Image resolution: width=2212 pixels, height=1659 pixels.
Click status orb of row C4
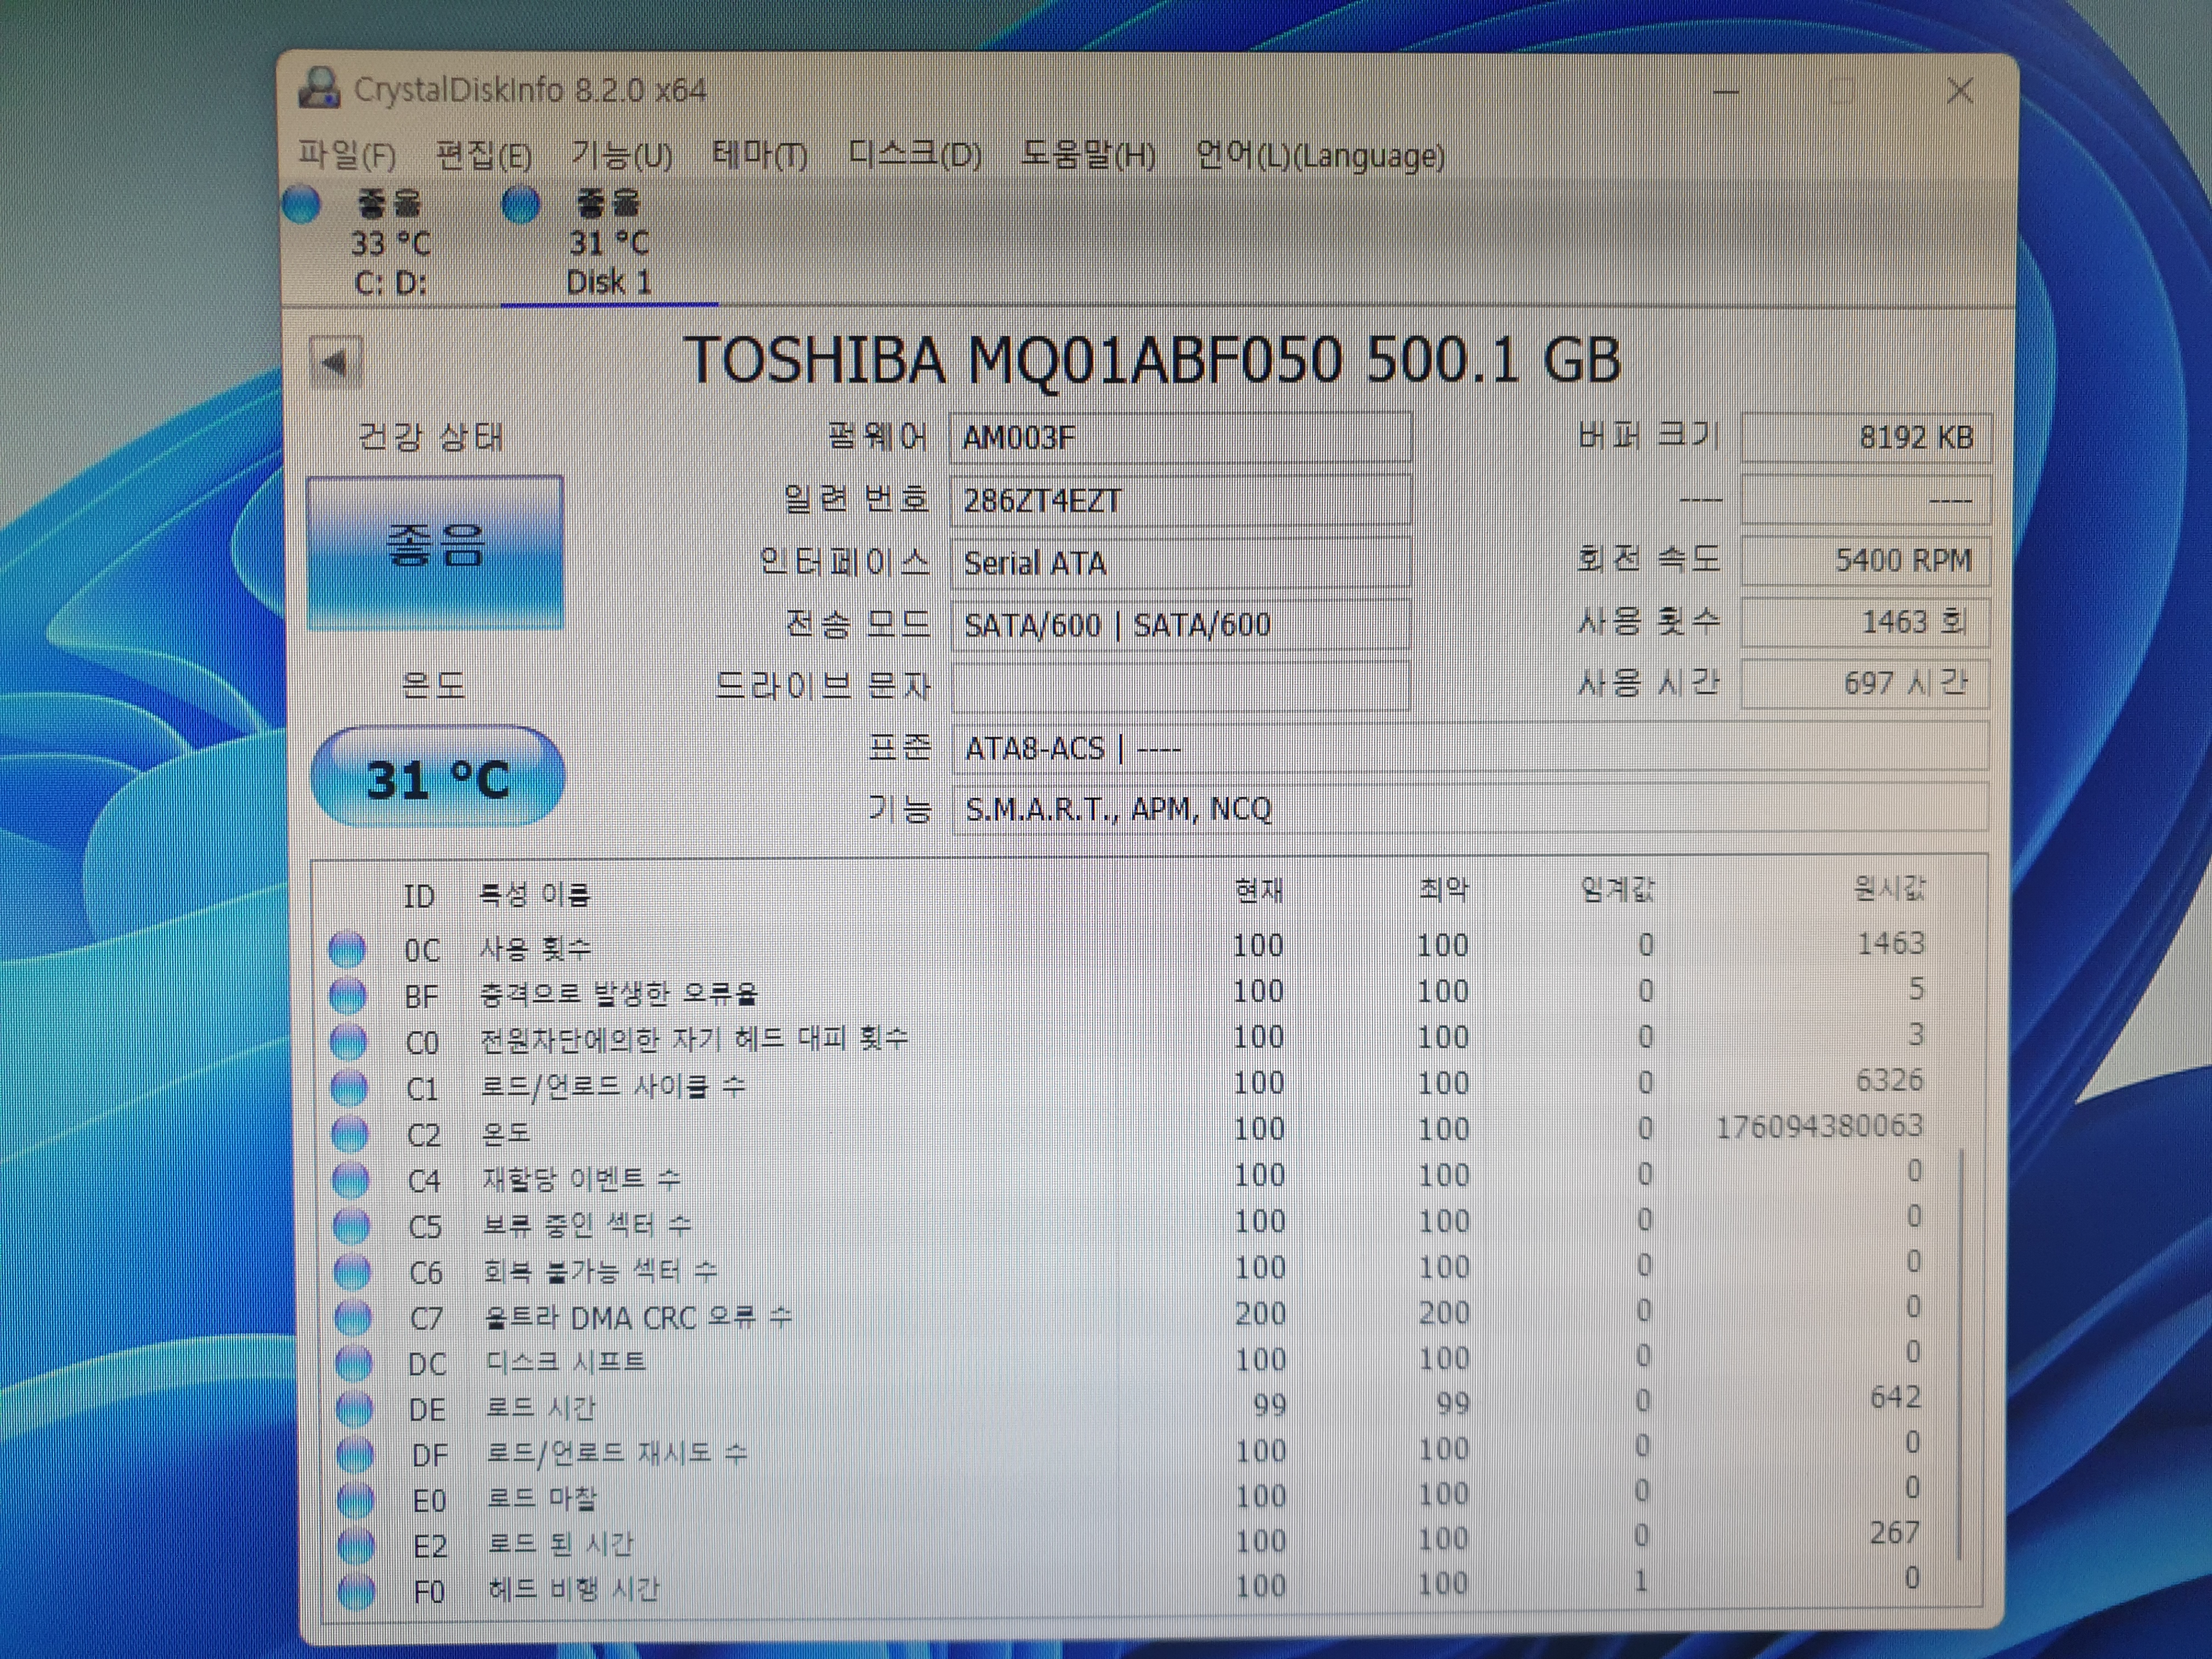pos(350,1180)
